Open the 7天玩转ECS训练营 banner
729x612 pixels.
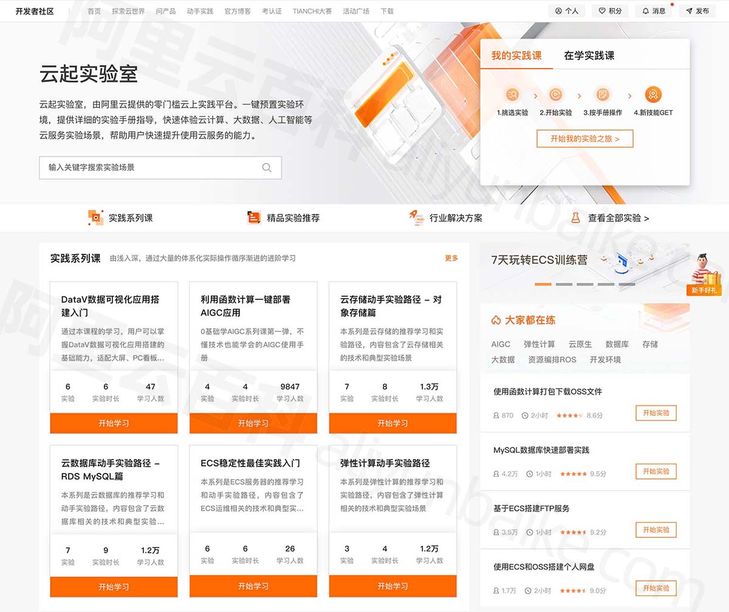pos(584,268)
